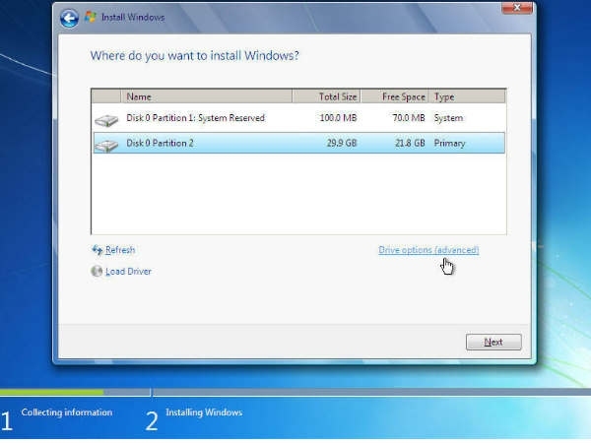Click the Installing Windows step label

click(x=204, y=412)
